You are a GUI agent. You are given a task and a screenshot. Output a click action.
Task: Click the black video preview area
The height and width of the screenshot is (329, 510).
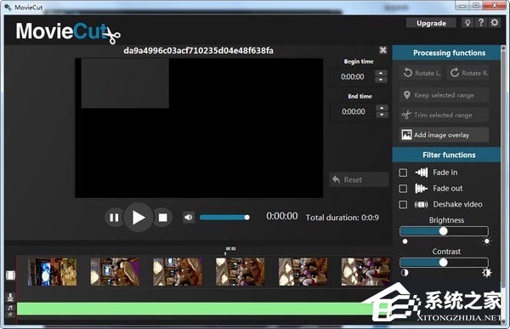click(x=199, y=128)
